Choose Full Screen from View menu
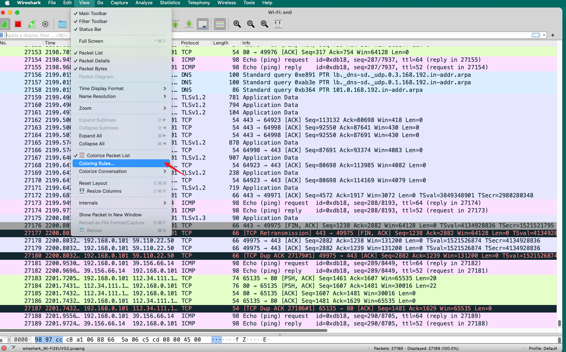Image resolution: width=566 pixels, height=352 pixels. point(121,41)
